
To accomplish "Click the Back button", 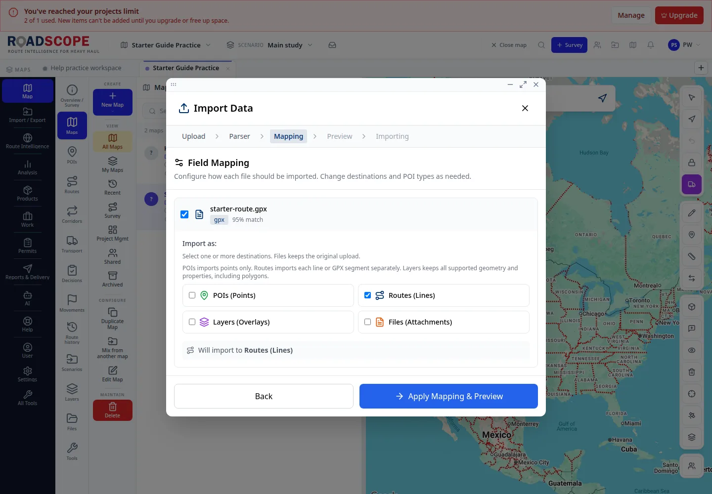I will (x=264, y=396).
